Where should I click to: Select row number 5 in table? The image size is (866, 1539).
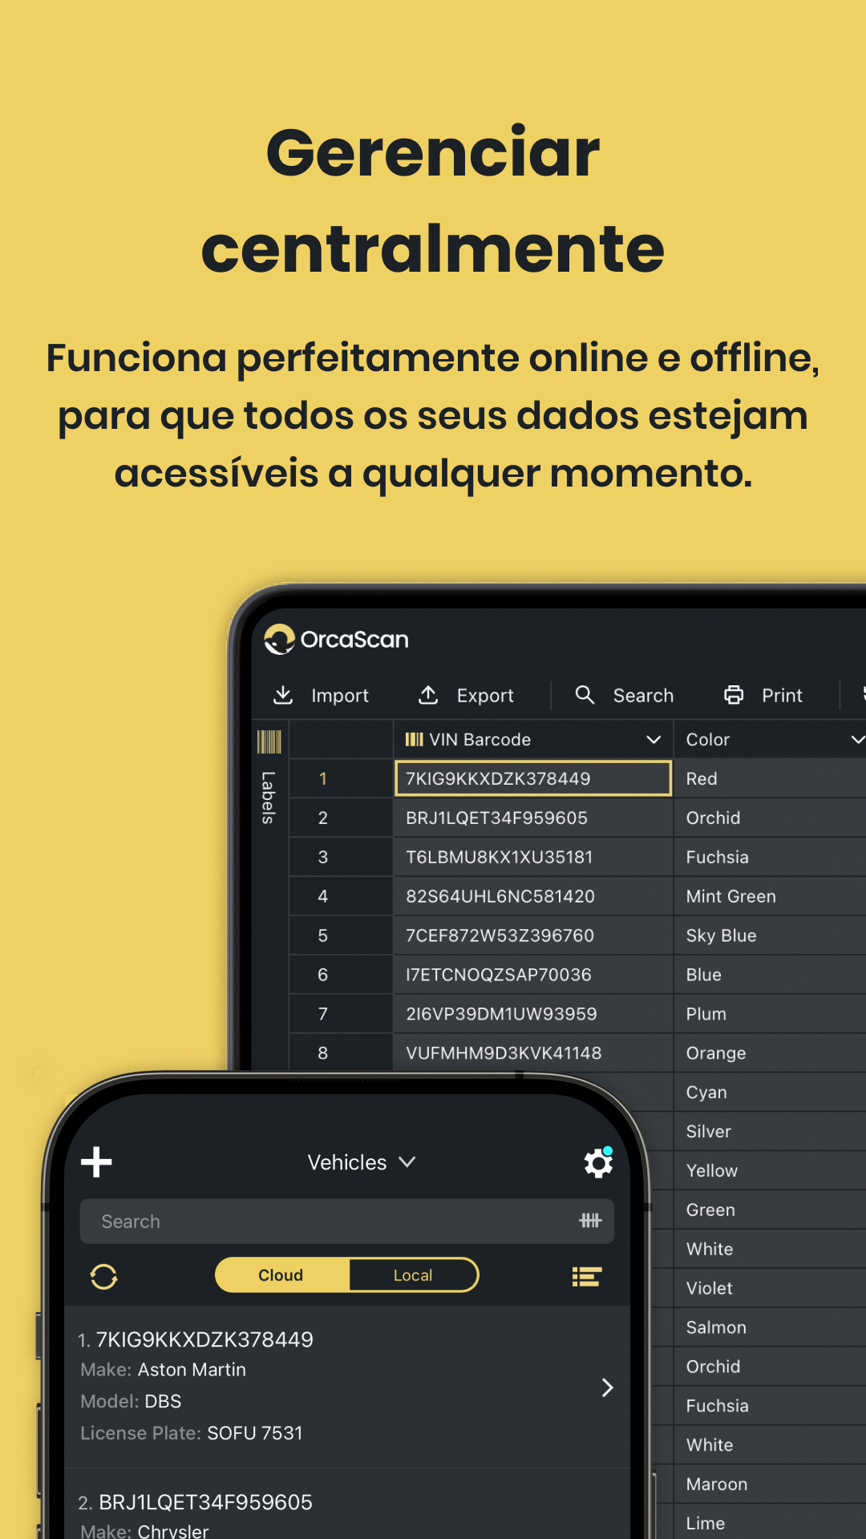point(341,935)
